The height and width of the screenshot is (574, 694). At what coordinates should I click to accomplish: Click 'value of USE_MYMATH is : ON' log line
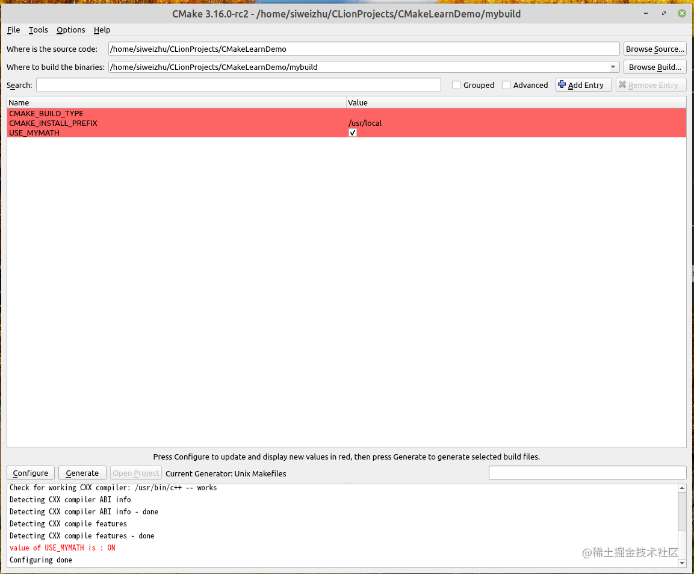point(63,548)
